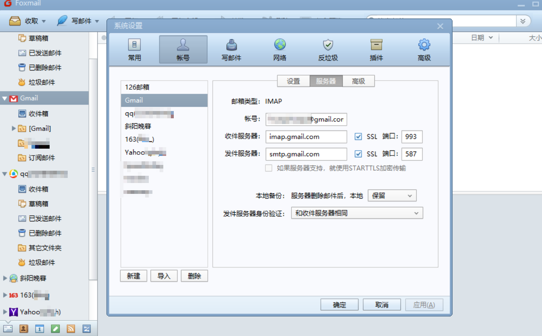Select the 服务器 sub-tab

tap(326, 81)
